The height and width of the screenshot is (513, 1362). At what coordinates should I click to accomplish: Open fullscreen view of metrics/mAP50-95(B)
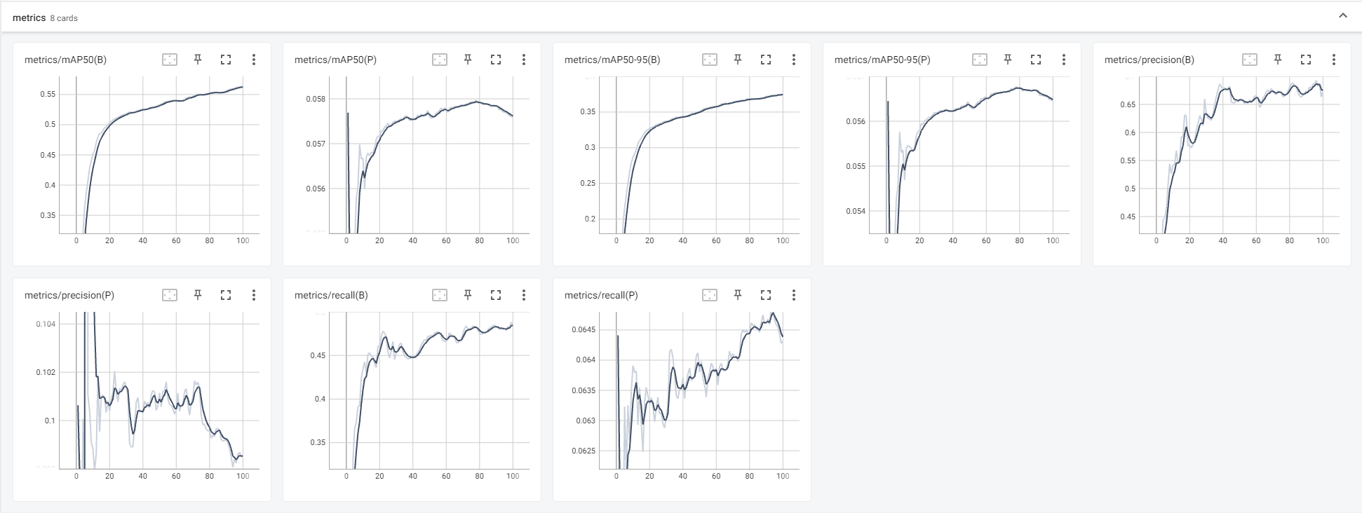766,60
